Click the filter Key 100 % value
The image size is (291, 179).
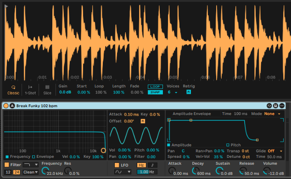point(98,156)
